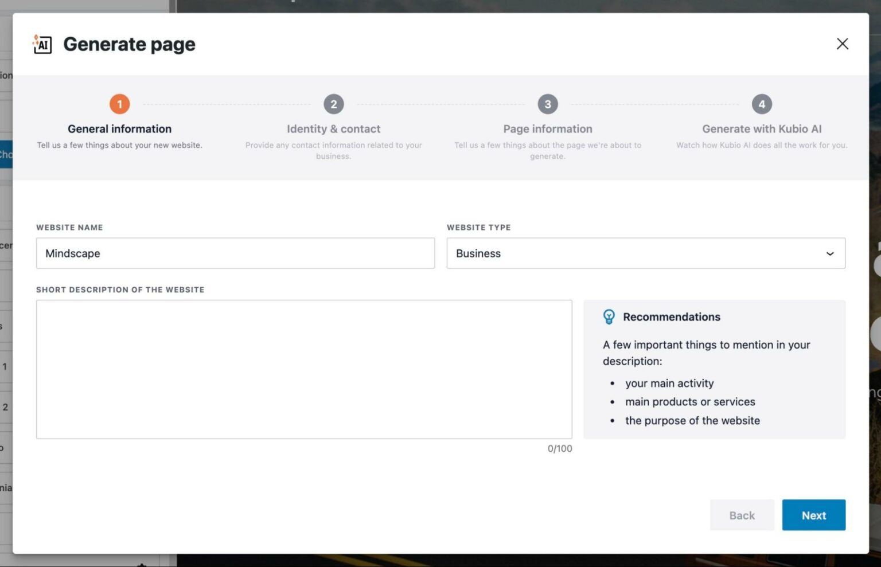Click the 0/100 character counter
Viewport: 881px width, 567px height.
(560, 448)
